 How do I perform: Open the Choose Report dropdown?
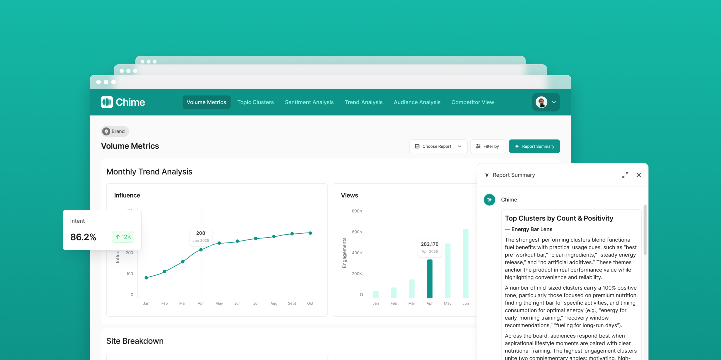click(x=438, y=146)
